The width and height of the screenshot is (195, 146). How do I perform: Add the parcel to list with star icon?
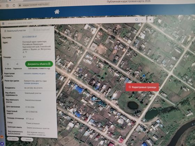(8, 64)
